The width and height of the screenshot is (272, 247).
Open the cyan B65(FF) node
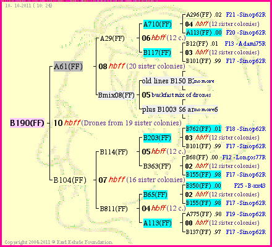(155, 195)
